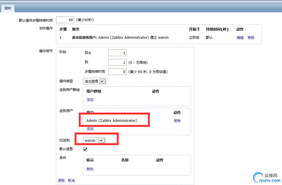Click the 持续时间(秒) column header
This screenshot has width=282, height=185.
point(217,29)
